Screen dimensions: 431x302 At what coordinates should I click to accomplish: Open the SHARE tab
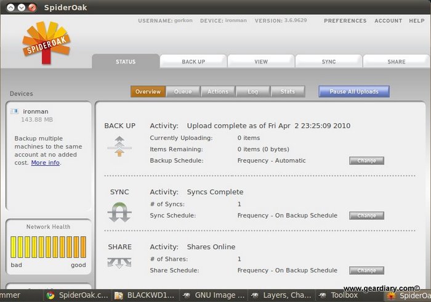click(397, 62)
